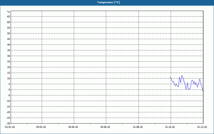Image resolution: width=214 pixels, height=134 pixels.
Task: Click the 31.12.16 date label
Action: 202,127
